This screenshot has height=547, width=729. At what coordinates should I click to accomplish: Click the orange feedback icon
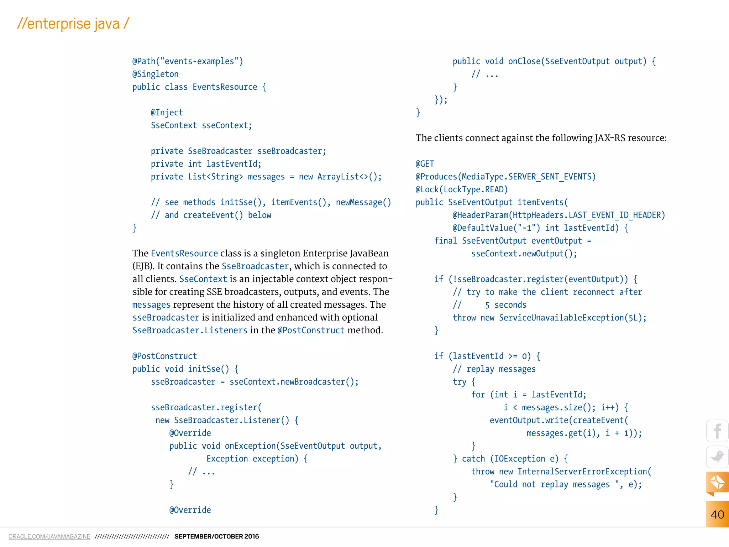(x=717, y=483)
